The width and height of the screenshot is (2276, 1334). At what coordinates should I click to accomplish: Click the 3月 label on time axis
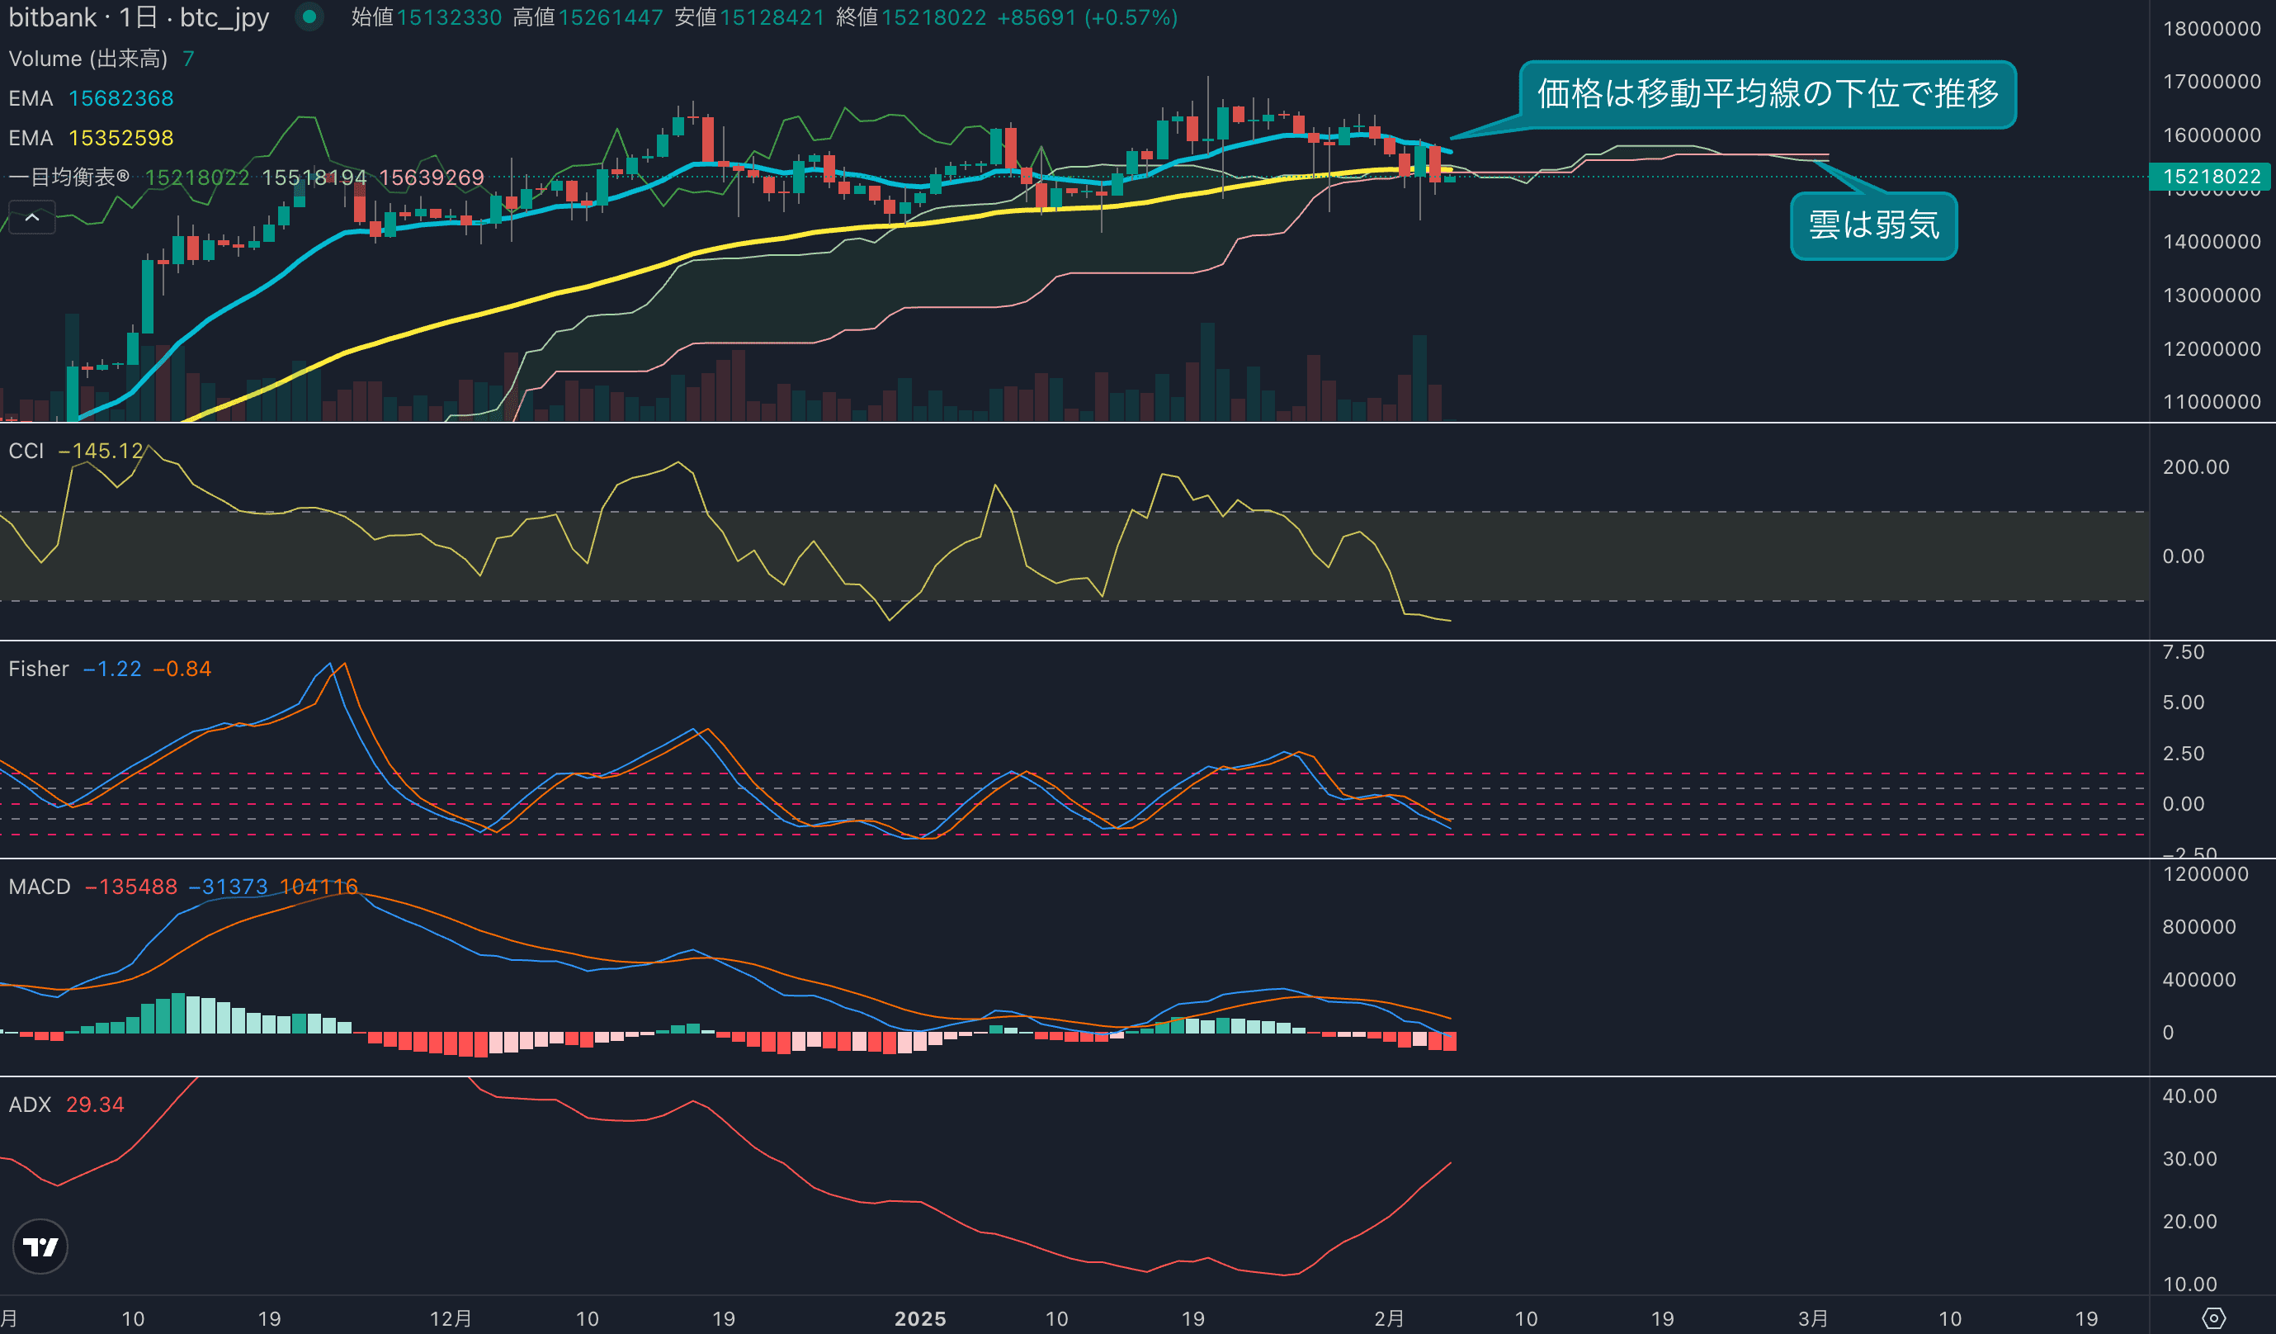coord(1813,1317)
